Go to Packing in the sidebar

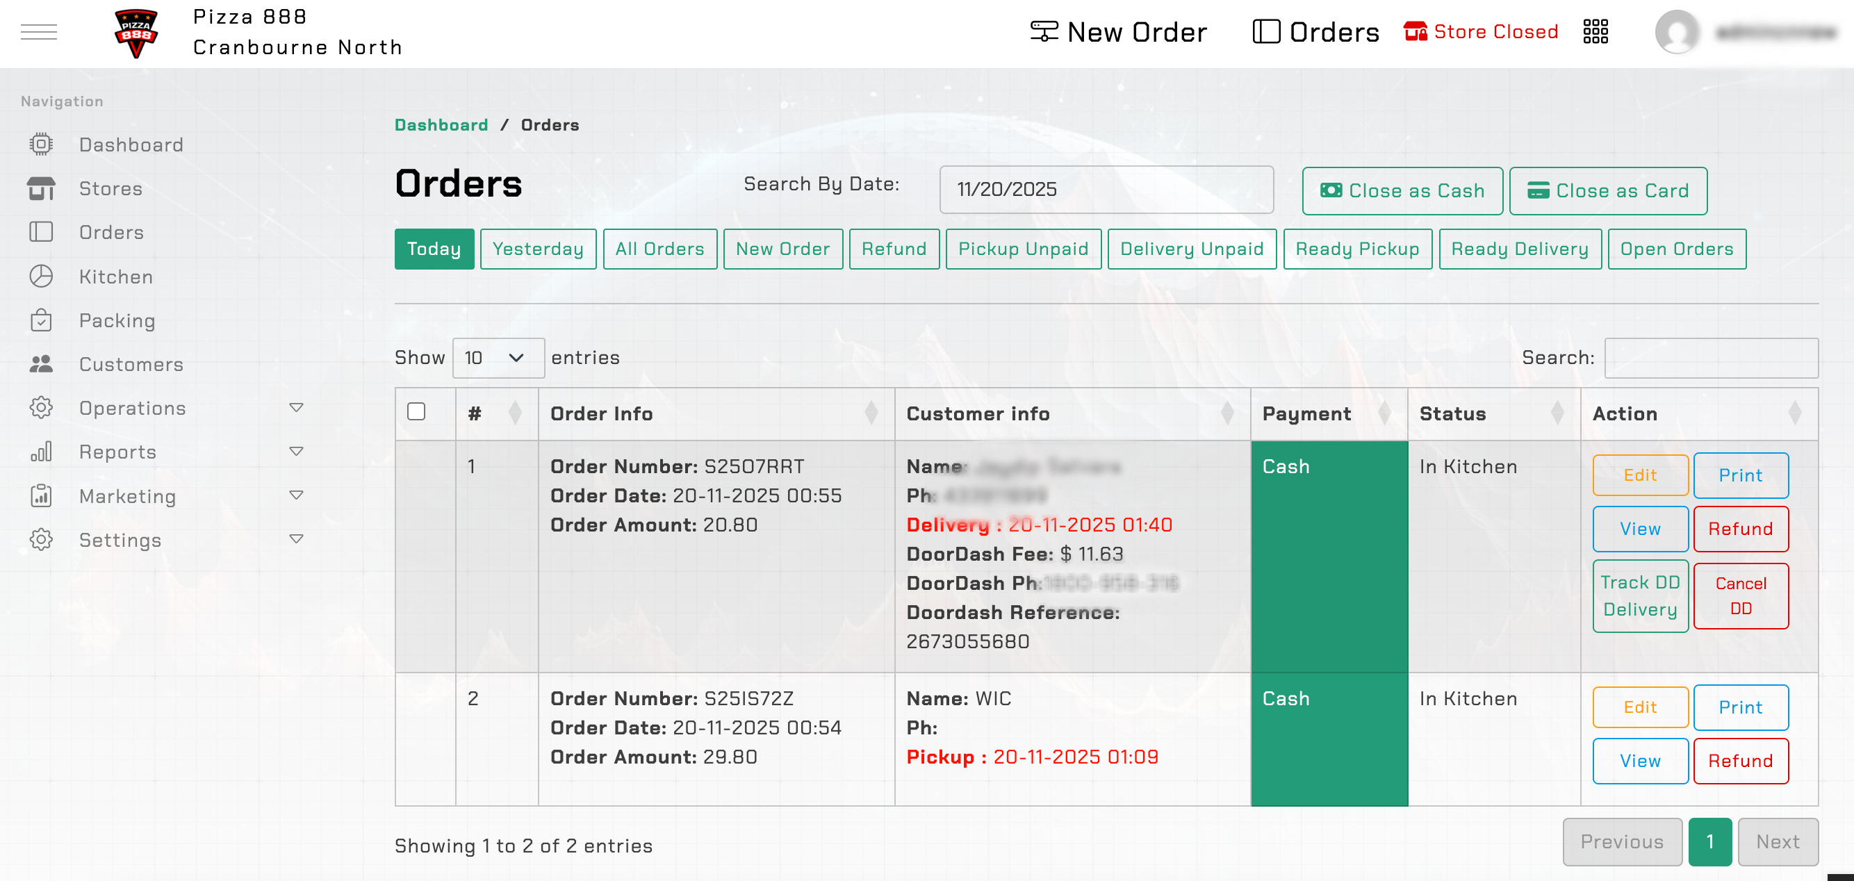pyautogui.click(x=117, y=320)
